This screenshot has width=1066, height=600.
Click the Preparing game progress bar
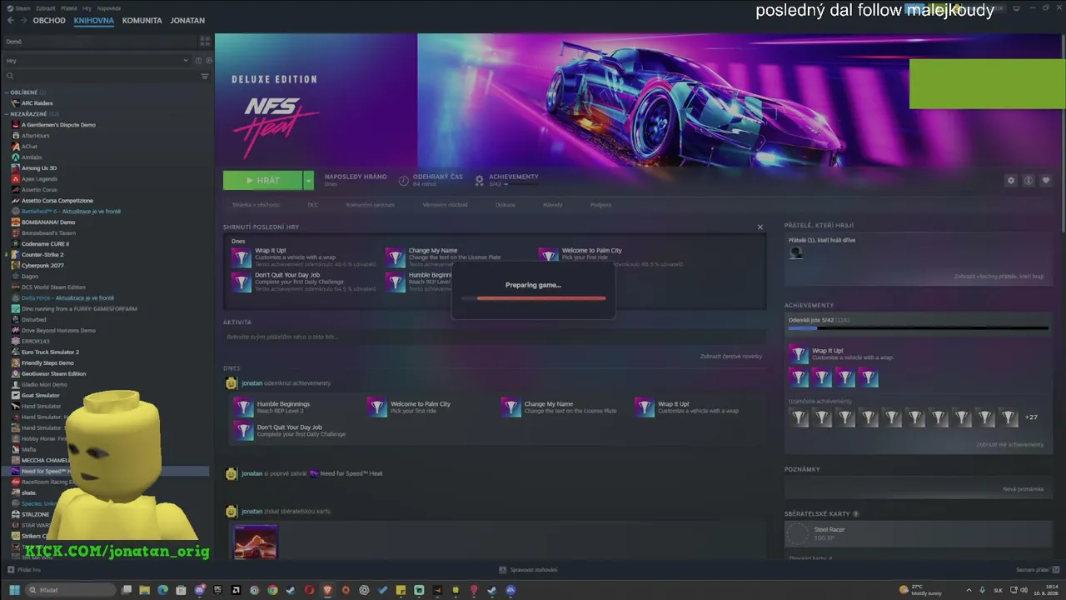tap(533, 297)
